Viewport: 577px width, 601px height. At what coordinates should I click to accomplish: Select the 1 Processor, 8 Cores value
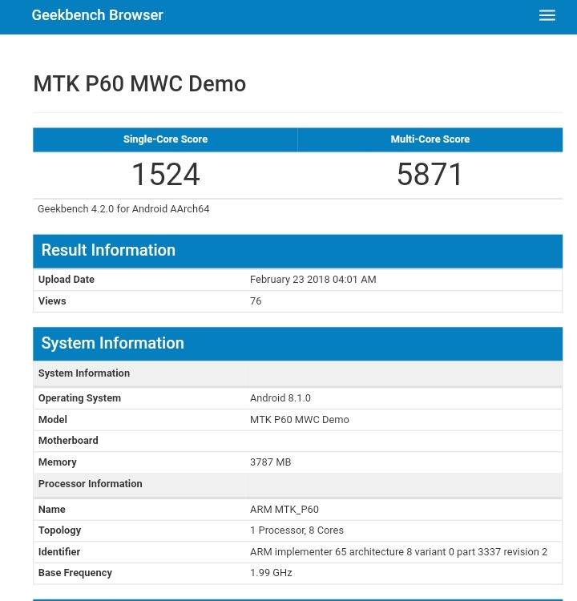[297, 530]
